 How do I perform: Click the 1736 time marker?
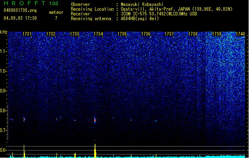coord(146,34)
